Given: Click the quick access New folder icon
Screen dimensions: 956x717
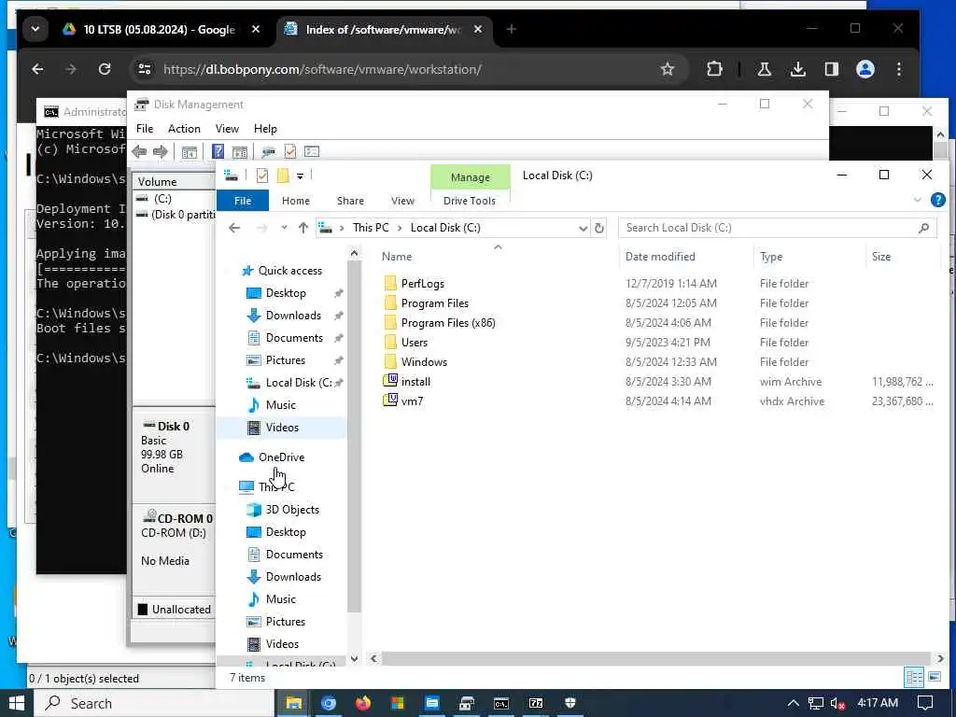Looking at the screenshot, I should [x=283, y=176].
